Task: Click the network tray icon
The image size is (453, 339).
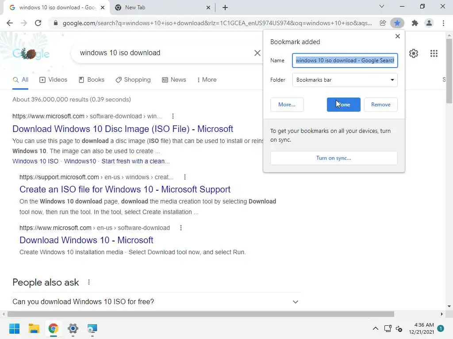Action: pyautogui.click(x=388, y=328)
